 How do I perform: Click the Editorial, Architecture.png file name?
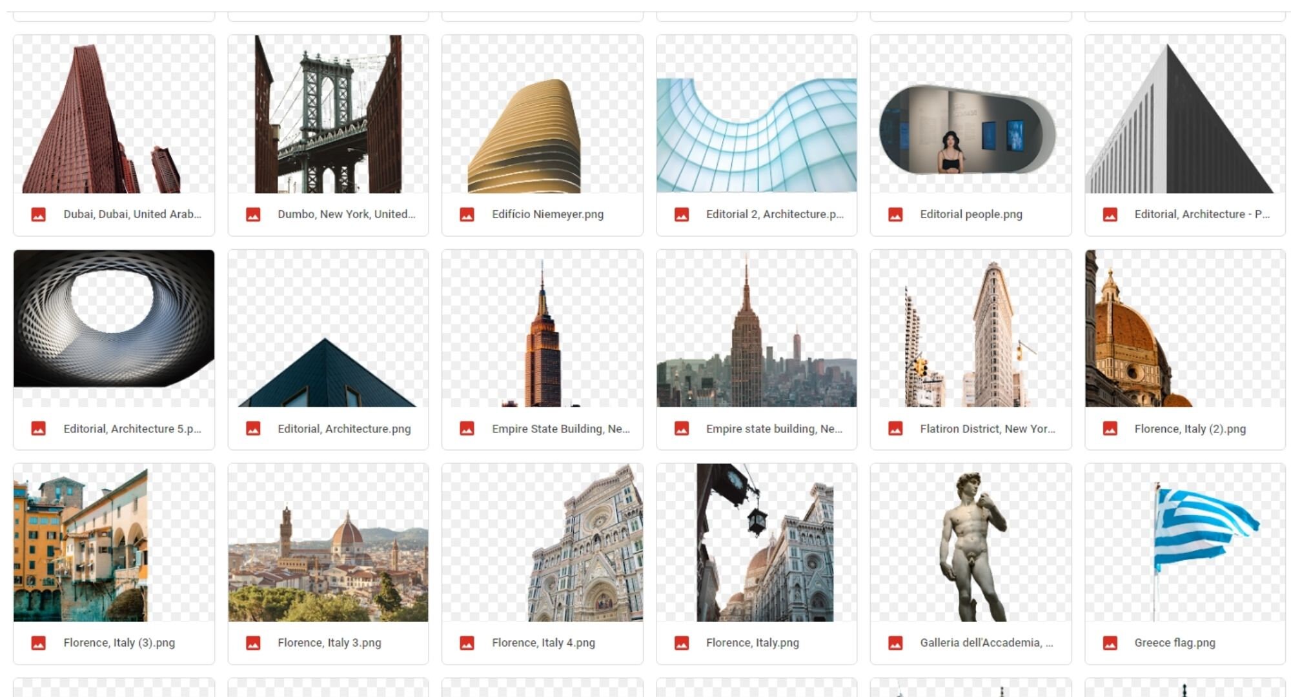click(345, 428)
